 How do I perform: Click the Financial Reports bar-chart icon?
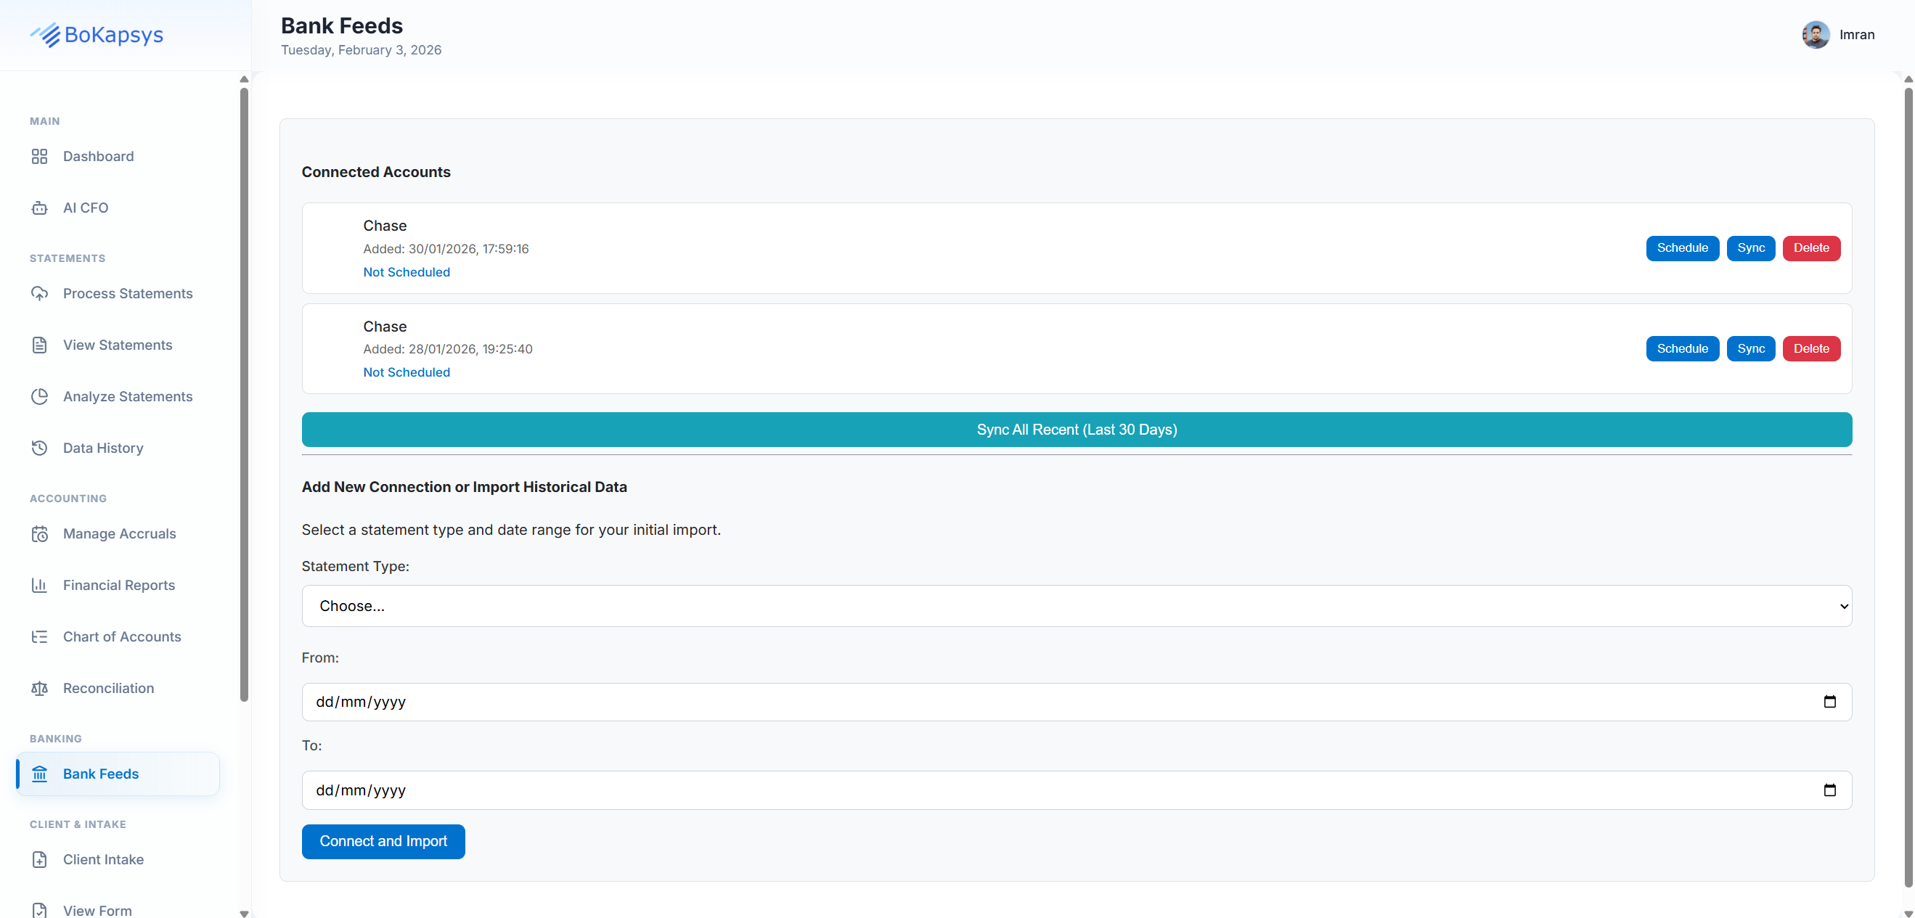click(x=40, y=585)
